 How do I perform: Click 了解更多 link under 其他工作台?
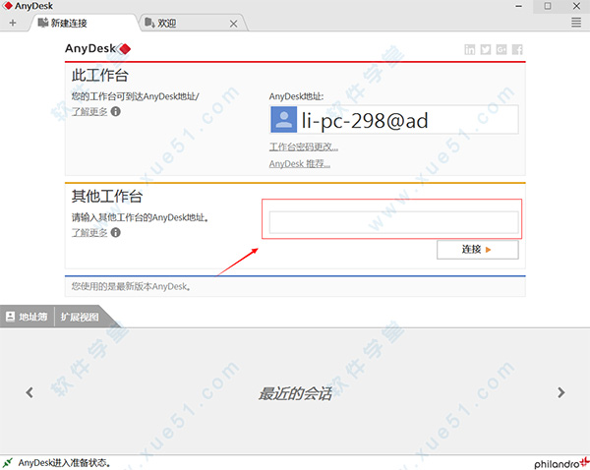[x=89, y=233]
